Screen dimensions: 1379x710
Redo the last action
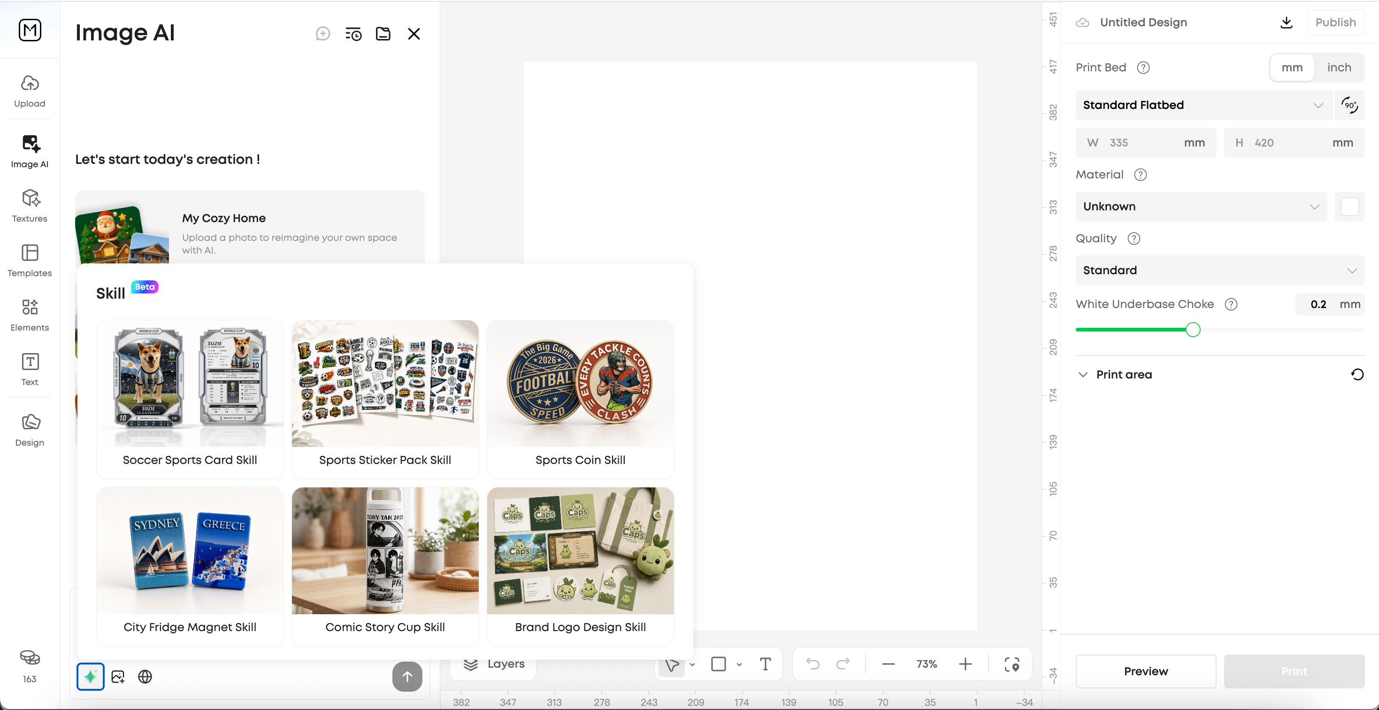[x=843, y=664]
